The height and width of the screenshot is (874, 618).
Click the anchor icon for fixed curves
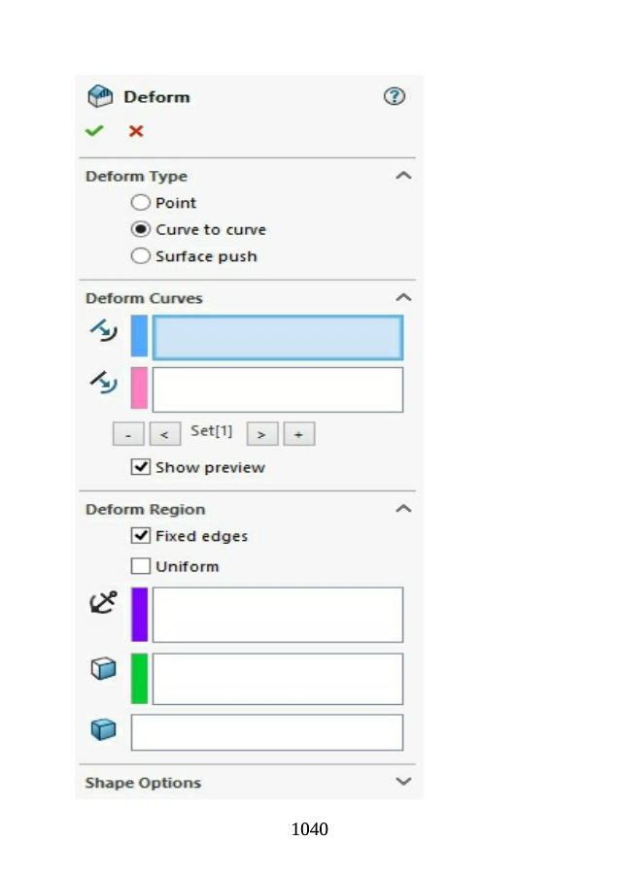tap(103, 603)
